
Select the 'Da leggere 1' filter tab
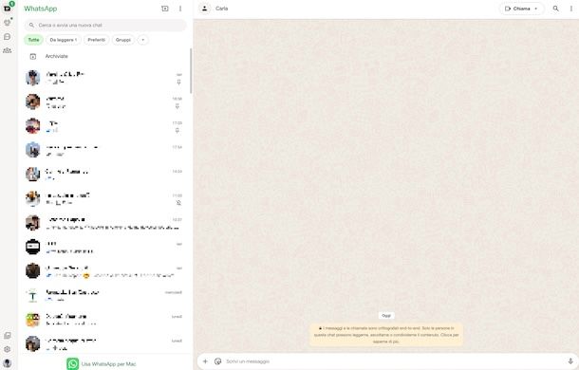pos(64,40)
